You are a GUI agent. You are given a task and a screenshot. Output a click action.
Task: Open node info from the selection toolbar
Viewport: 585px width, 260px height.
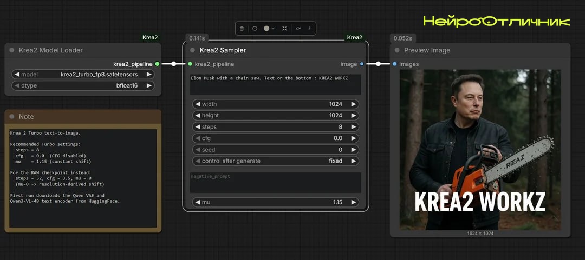[x=255, y=28]
